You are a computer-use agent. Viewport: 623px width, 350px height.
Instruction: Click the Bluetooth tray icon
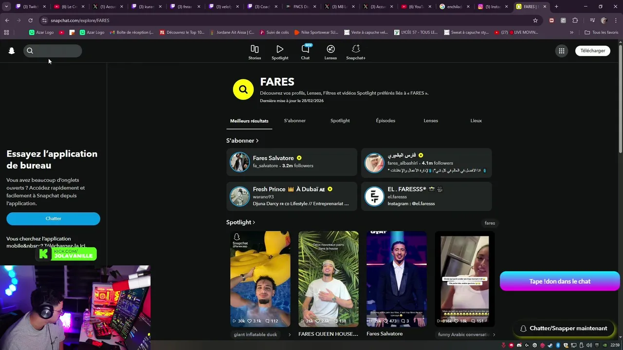[x=558, y=345]
